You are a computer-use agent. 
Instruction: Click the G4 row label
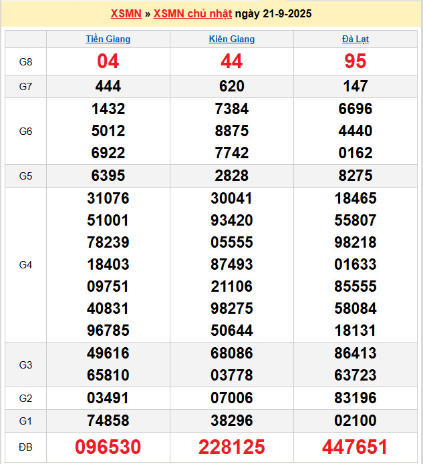pos(25,264)
